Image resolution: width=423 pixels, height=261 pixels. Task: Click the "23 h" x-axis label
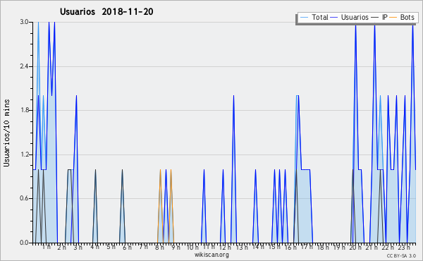click(405, 248)
